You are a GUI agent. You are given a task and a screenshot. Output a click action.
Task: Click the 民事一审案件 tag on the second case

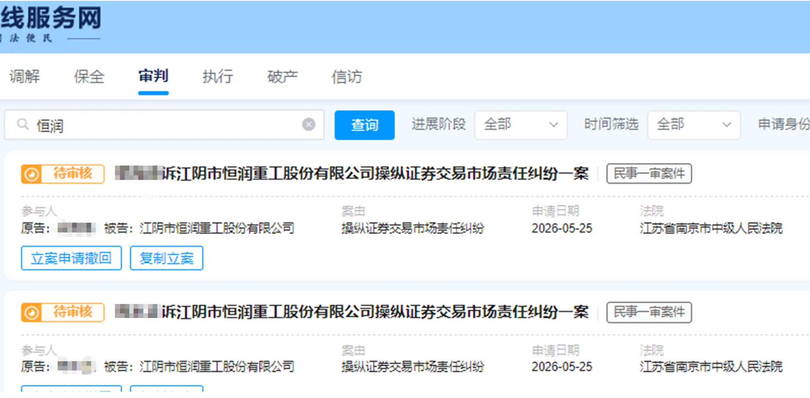coord(649,312)
